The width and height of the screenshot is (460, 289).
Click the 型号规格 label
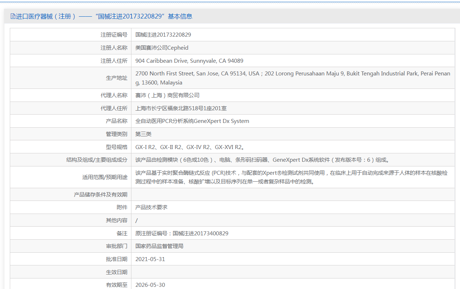click(x=117, y=147)
